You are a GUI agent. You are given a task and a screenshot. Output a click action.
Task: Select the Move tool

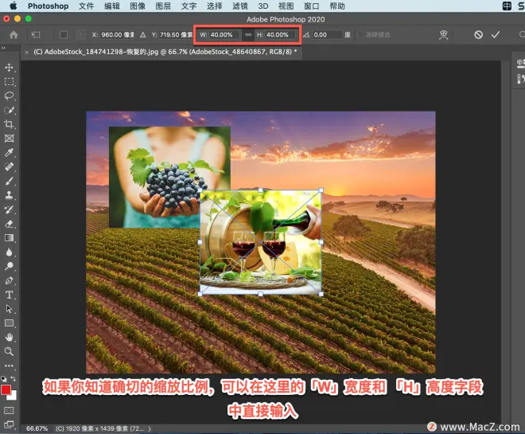pyautogui.click(x=9, y=68)
